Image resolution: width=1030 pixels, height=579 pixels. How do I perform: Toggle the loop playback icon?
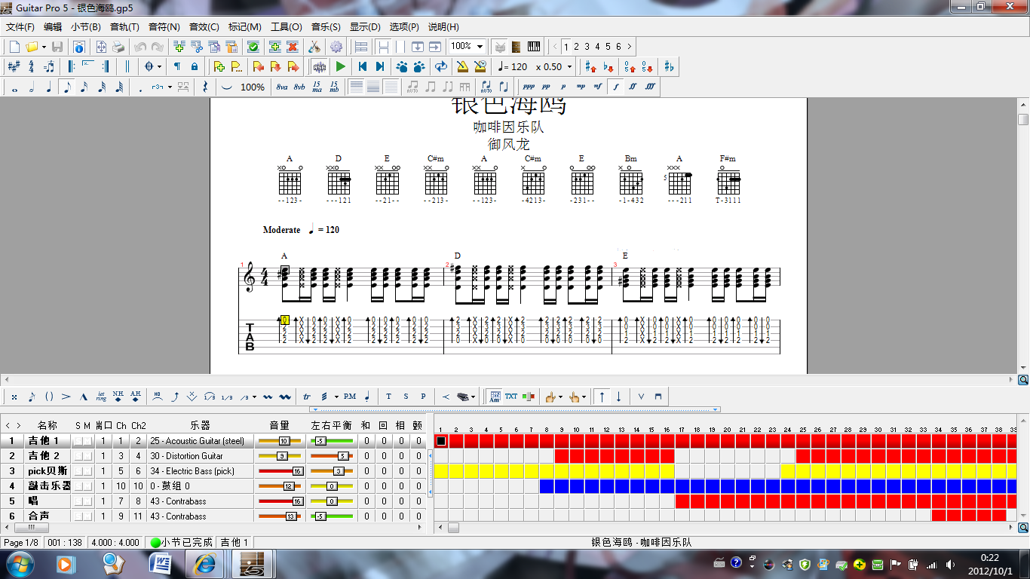pyautogui.click(x=441, y=66)
